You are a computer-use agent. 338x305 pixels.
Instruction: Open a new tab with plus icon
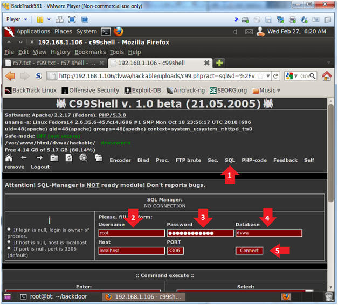pyautogui.click(x=219, y=63)
